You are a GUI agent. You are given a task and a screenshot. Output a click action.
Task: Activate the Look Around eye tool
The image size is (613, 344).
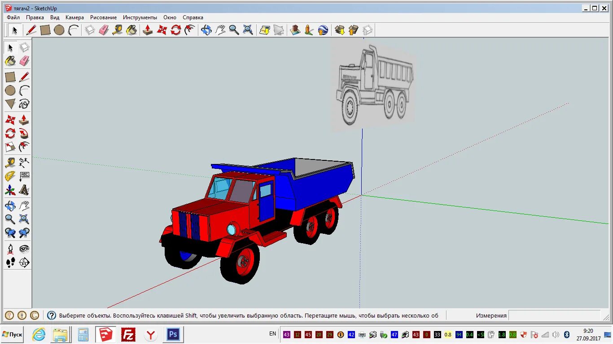(x=24, y=249)
